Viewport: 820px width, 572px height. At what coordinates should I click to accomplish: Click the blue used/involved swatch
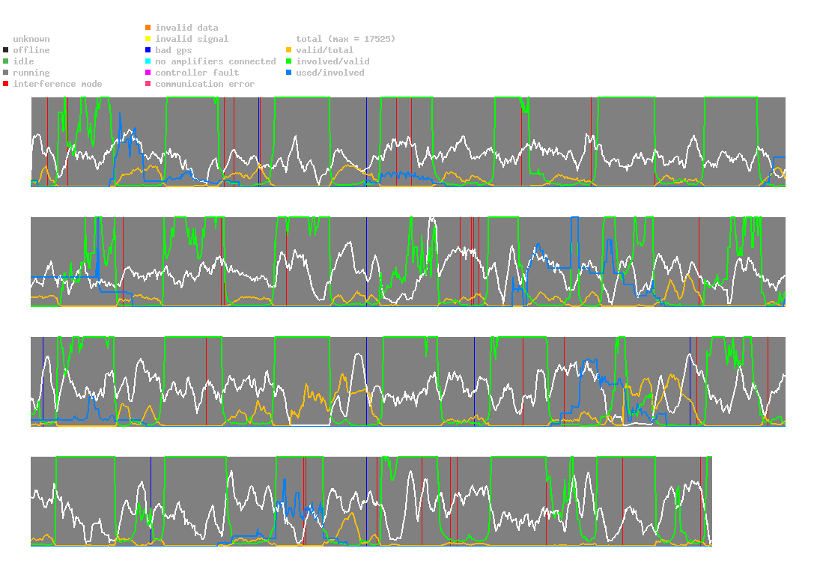[288, 73]
